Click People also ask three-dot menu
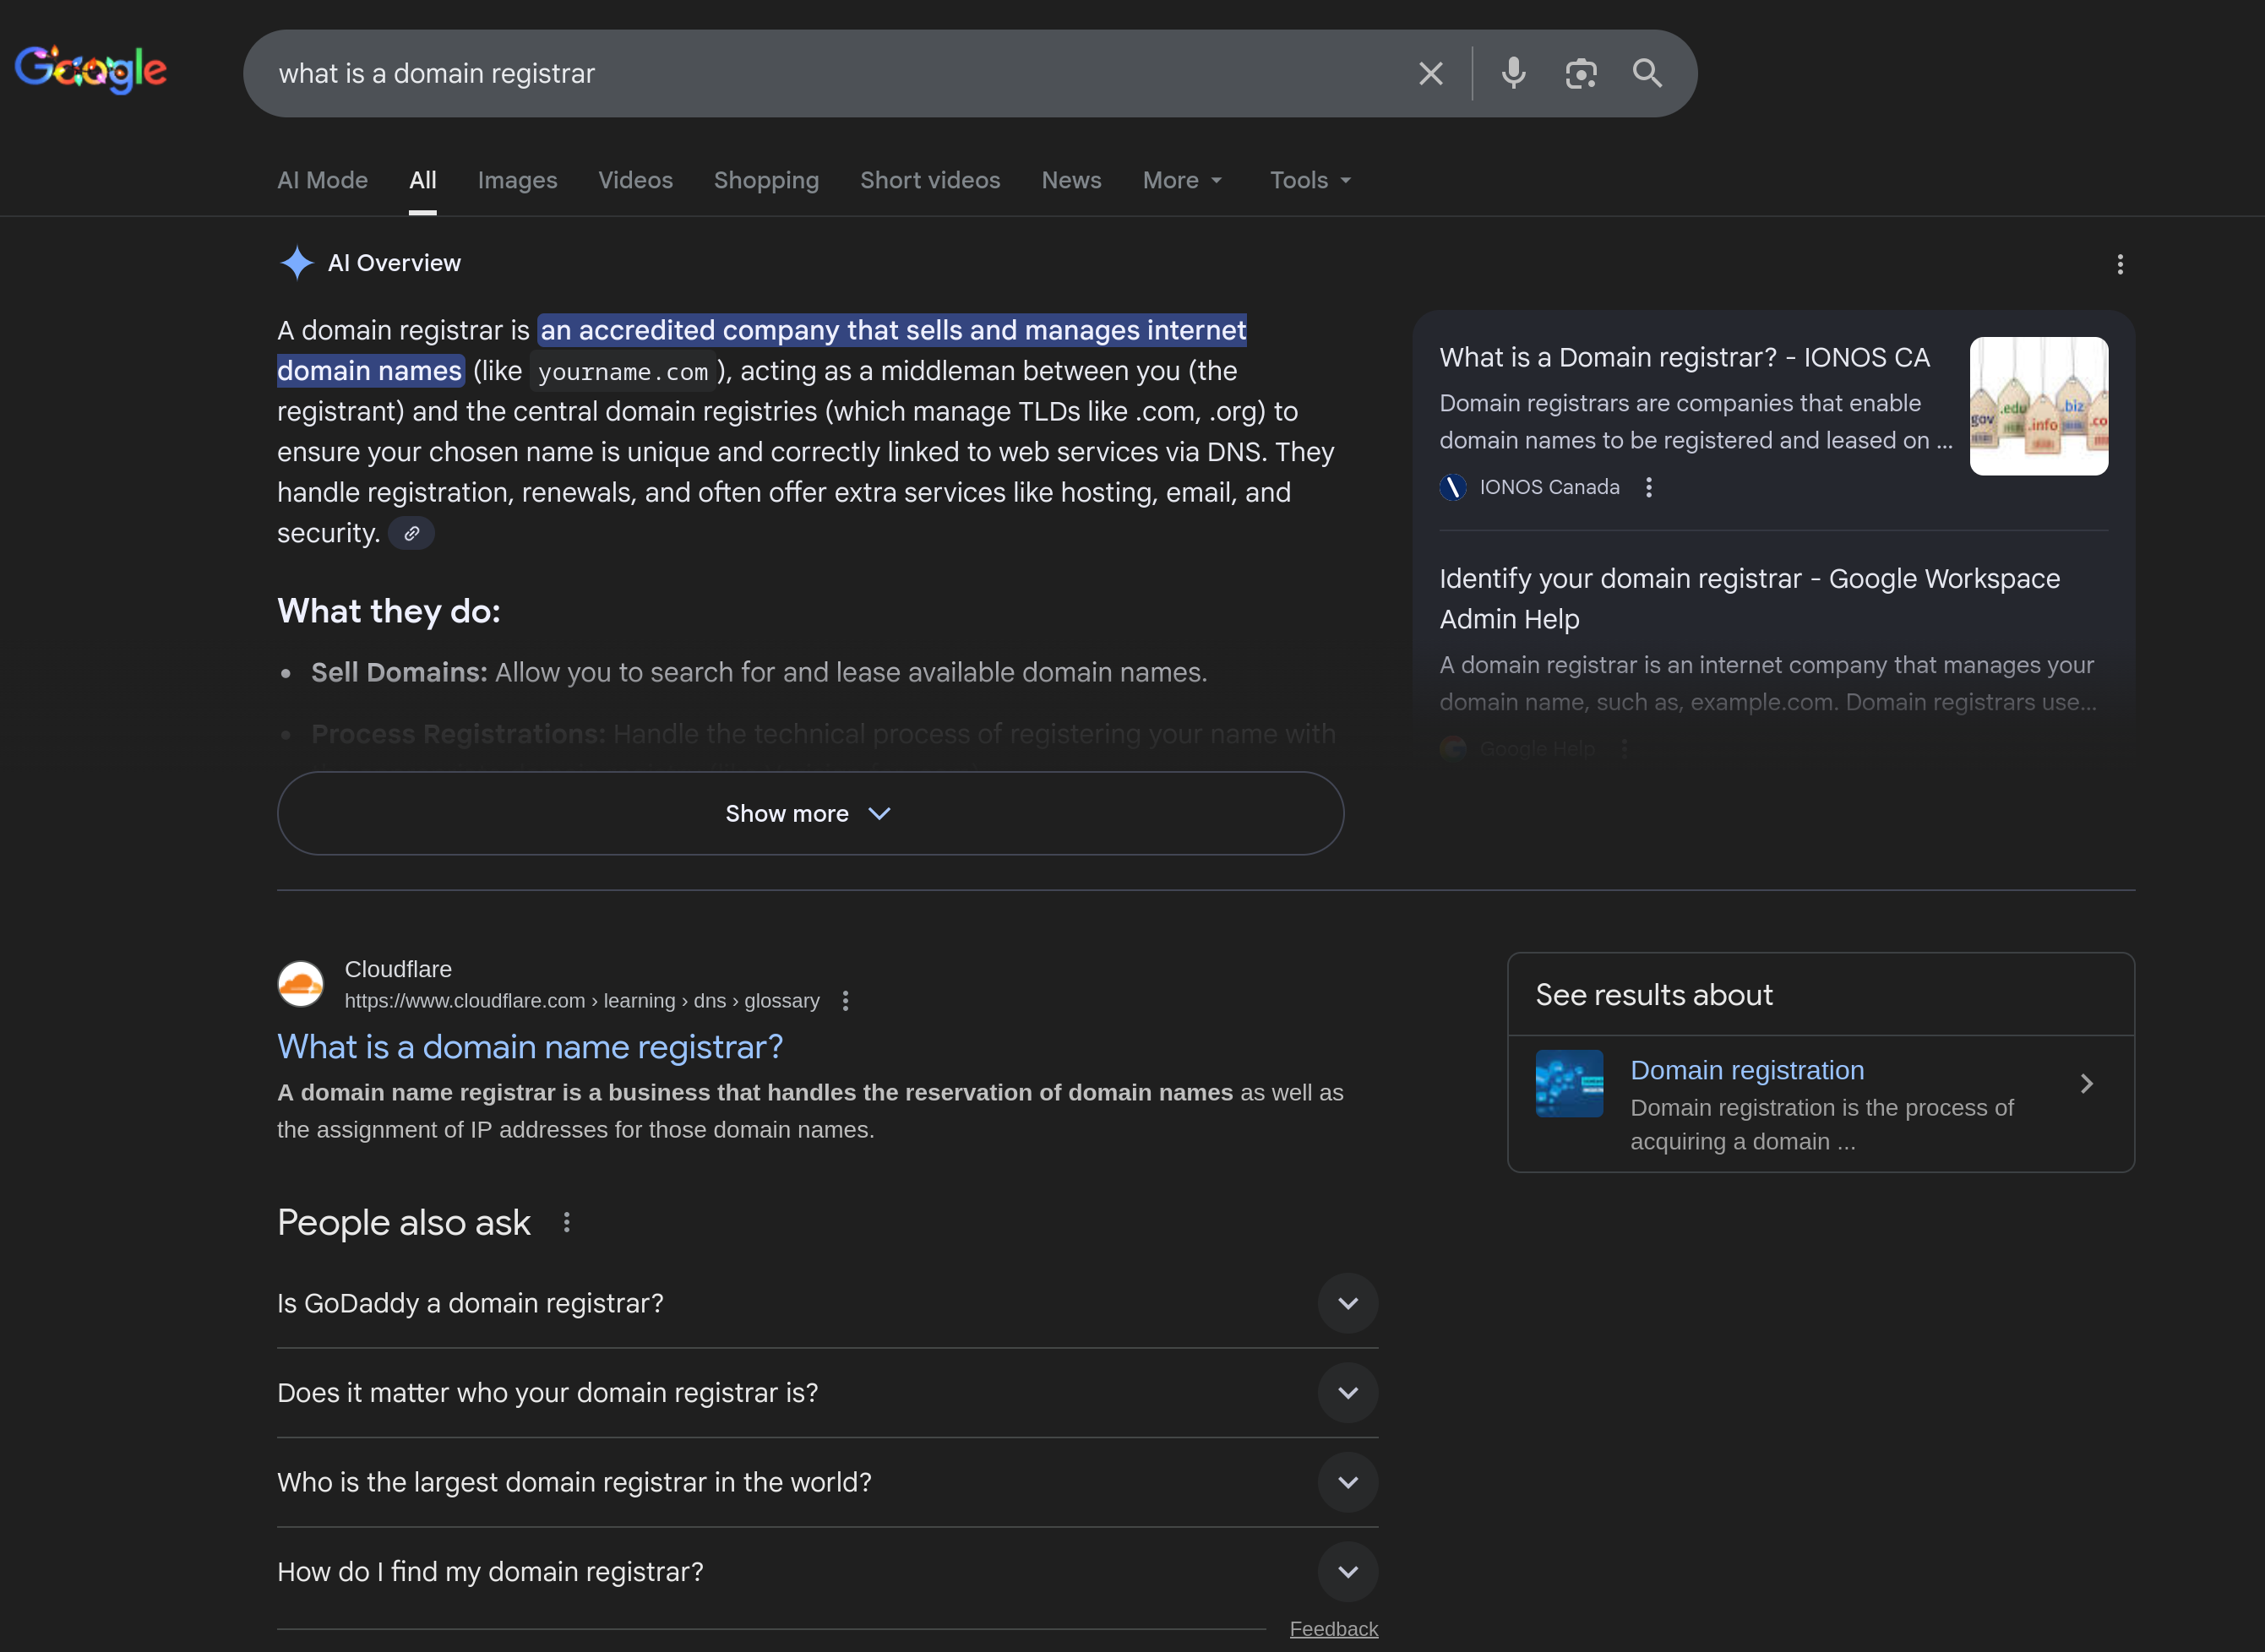The image size is (2265, 1652). coord(567,1223)
